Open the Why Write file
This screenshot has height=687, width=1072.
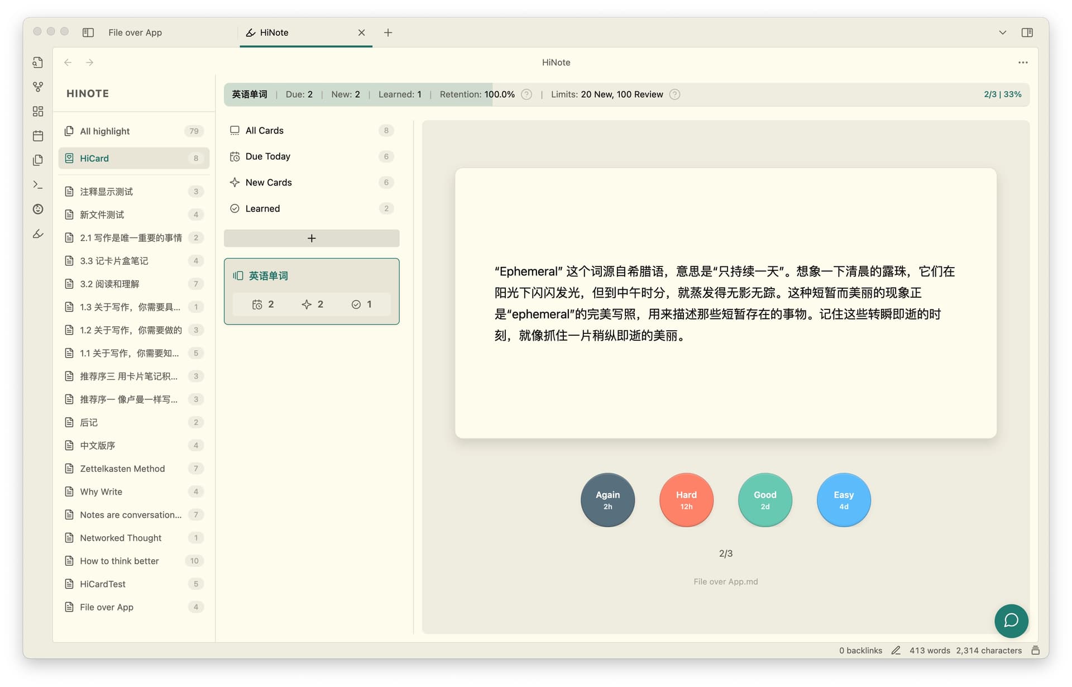click(134, 492)
